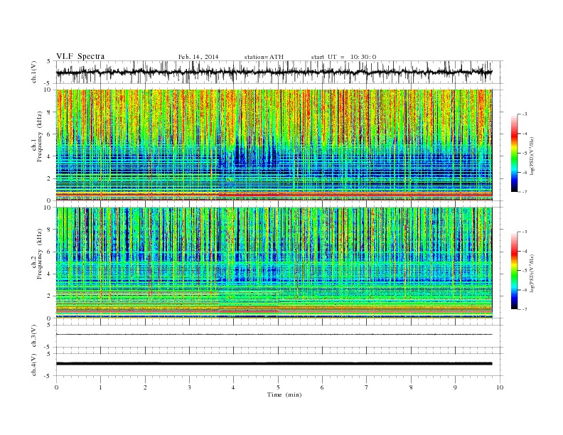Select the ch.2 "Frequency (kHz)" axis label
The height and width of the screenshot is (435, 563).
40,254
